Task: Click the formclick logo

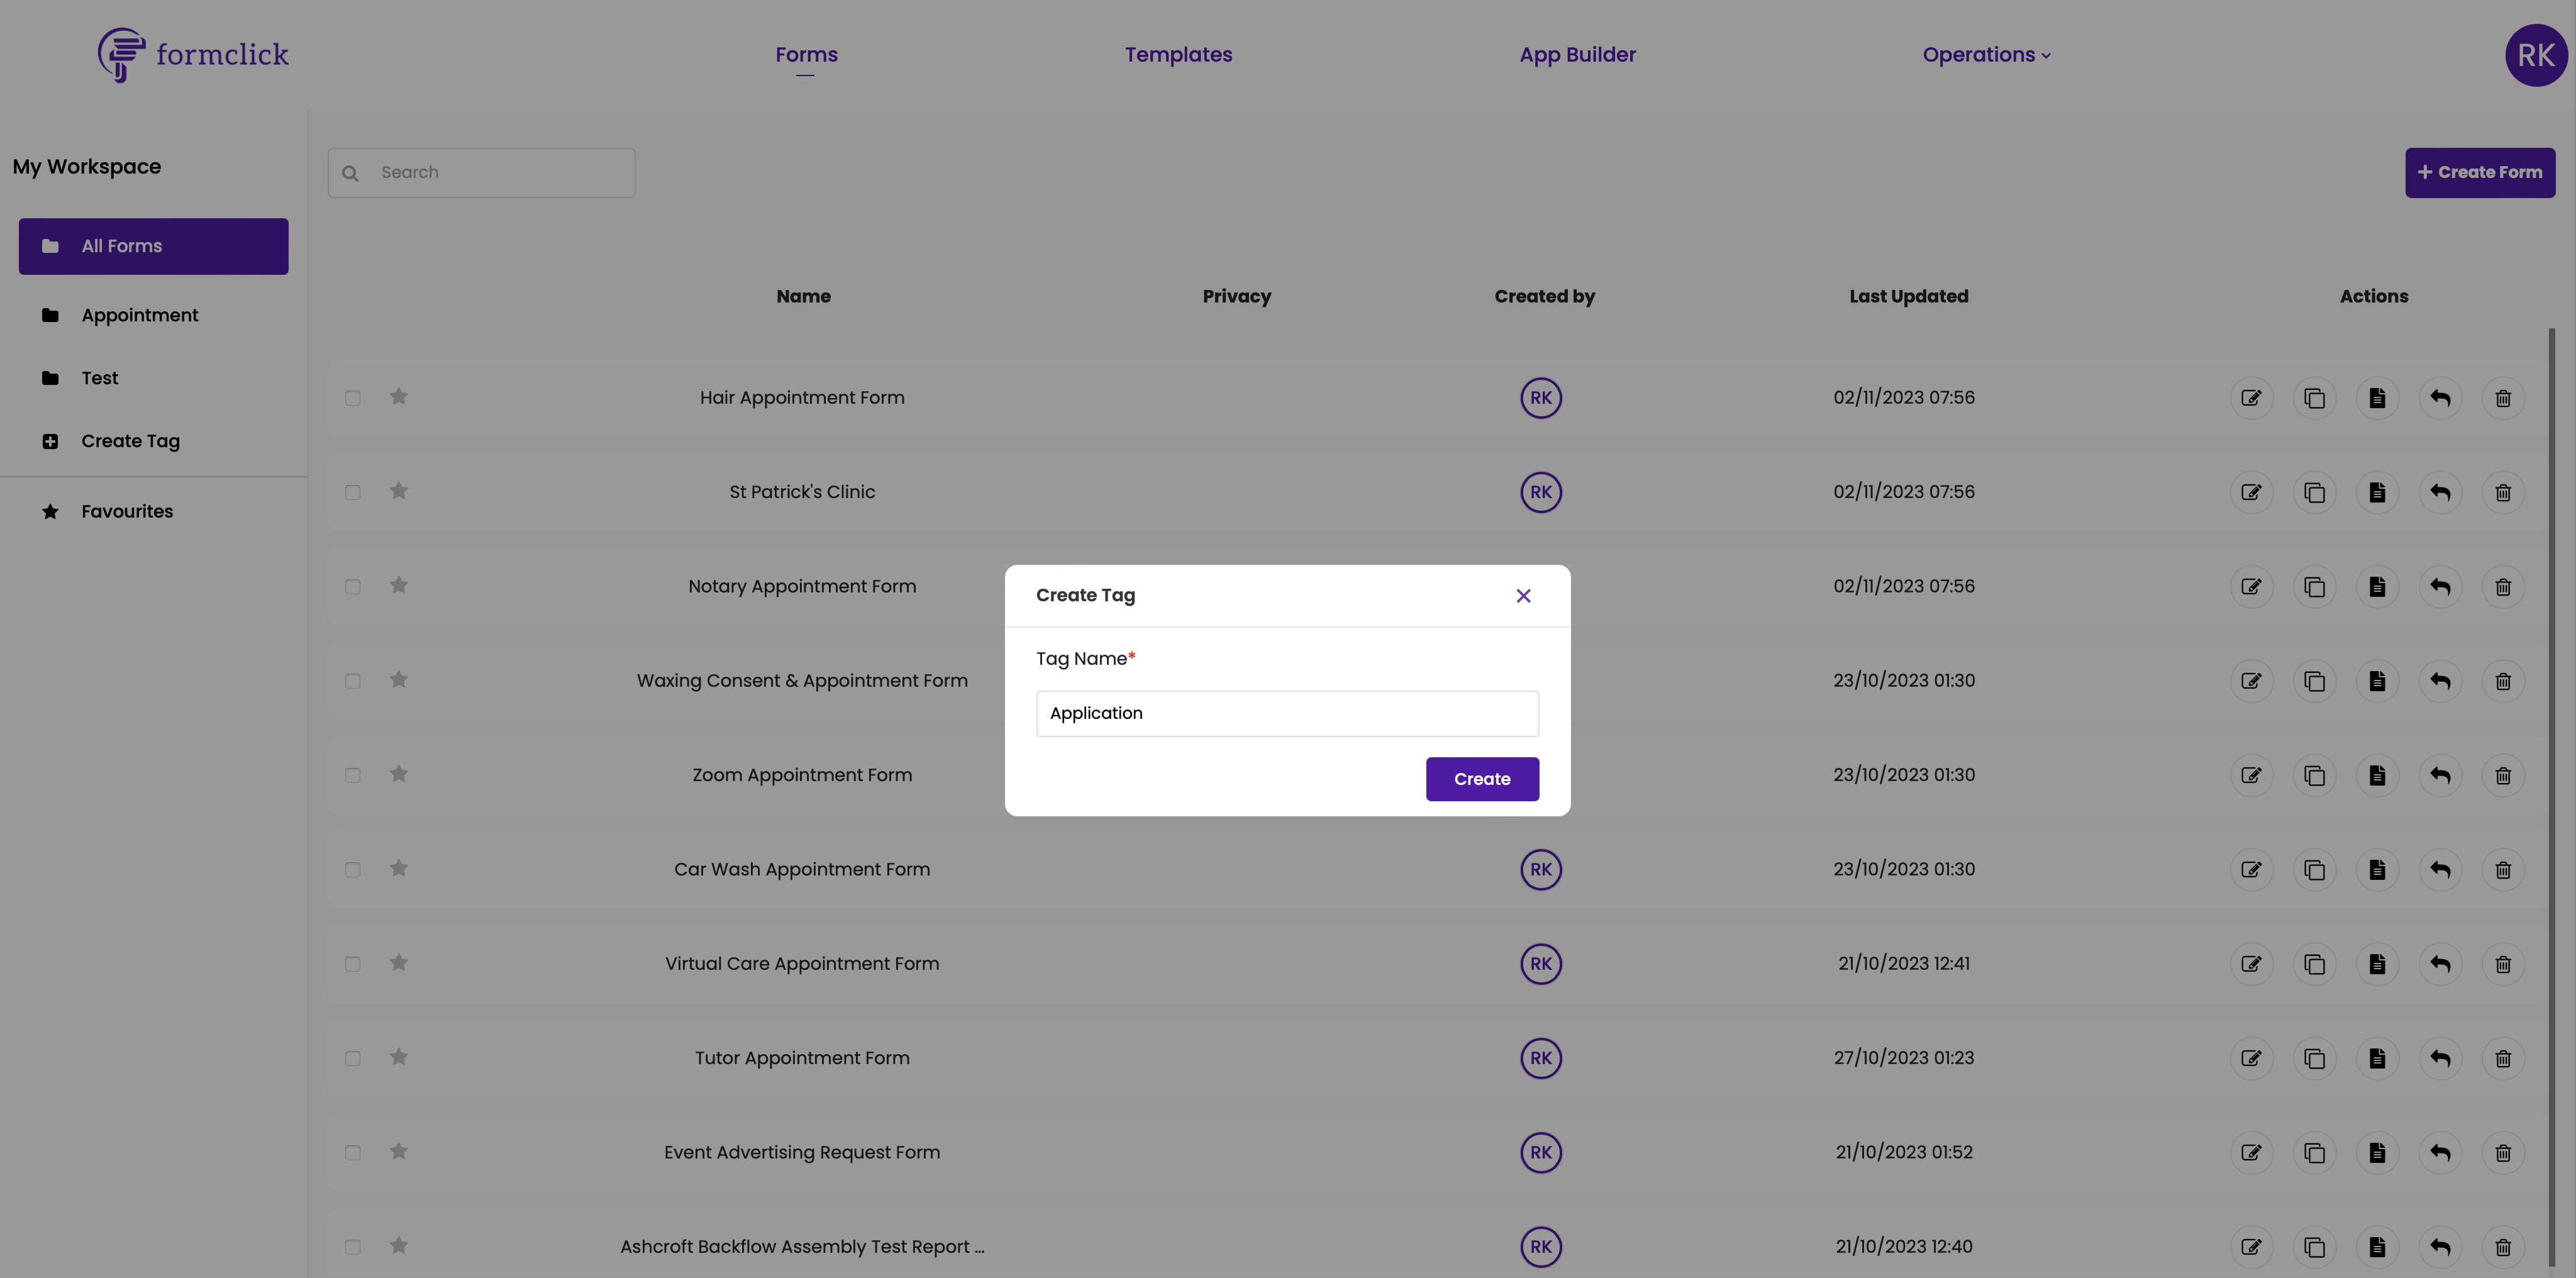Action: 193,54
